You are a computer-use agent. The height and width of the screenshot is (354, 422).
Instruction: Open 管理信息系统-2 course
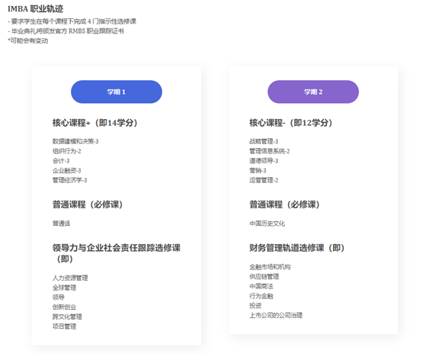[270, 151]
